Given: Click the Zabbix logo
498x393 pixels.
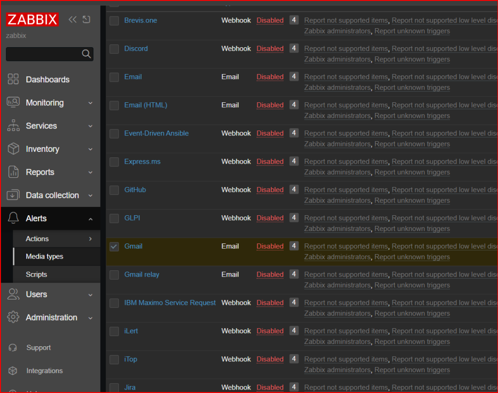Looking at the screenshot, I should [x=32, y=19].
